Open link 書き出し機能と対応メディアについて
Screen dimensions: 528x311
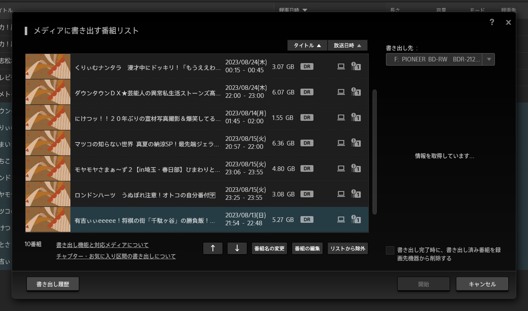[102, 245]
